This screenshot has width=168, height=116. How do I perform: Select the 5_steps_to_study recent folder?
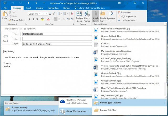pyautogui.click(x=31, y=109)
